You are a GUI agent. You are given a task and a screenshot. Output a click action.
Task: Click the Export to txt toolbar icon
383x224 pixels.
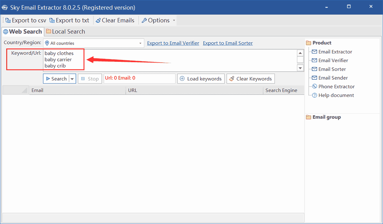pos(52,20)
